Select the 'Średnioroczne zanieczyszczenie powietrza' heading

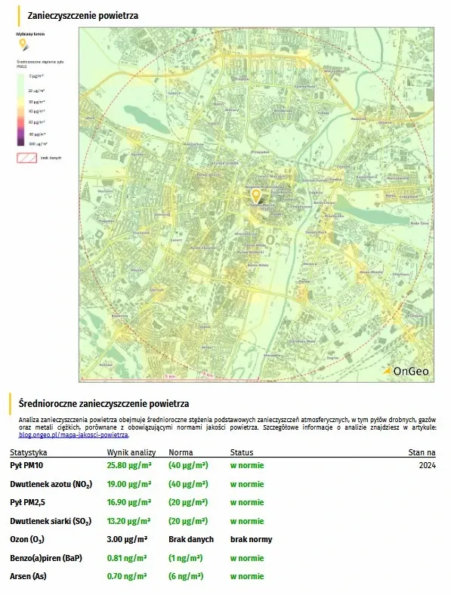[103, 403]
